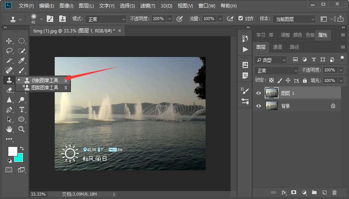Open the Clone Source panel icon

(245, 102)
